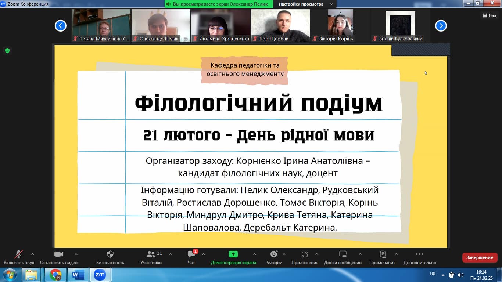Click the Zoom icon in the taskbar

(x=100, y=275)
